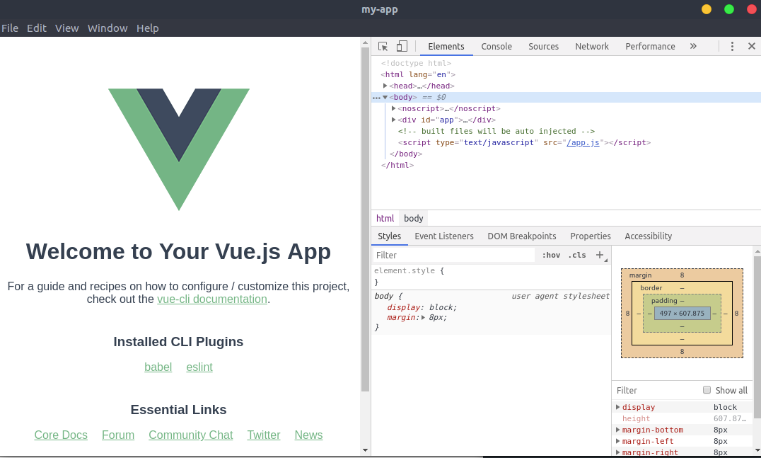This screenshot has height=458, width=761.
Task: Click the 497 × 607.875 content box
Action: [682, 314]
